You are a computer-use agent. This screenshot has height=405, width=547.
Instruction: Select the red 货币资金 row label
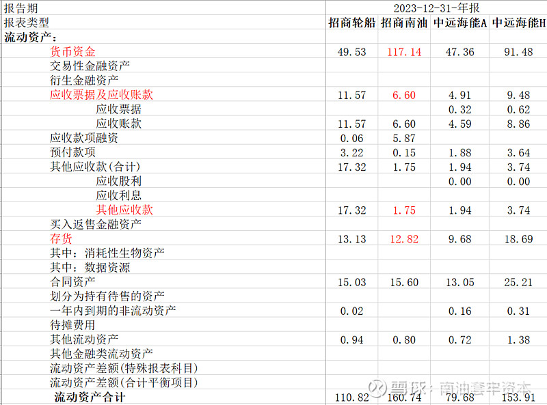tap(72, 52)
